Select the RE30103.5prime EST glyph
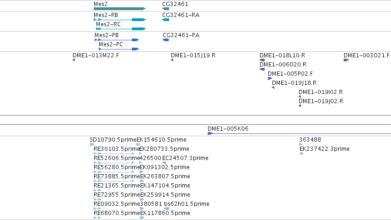The width and height of the screenshot is (391, 220). pos(114,154)
